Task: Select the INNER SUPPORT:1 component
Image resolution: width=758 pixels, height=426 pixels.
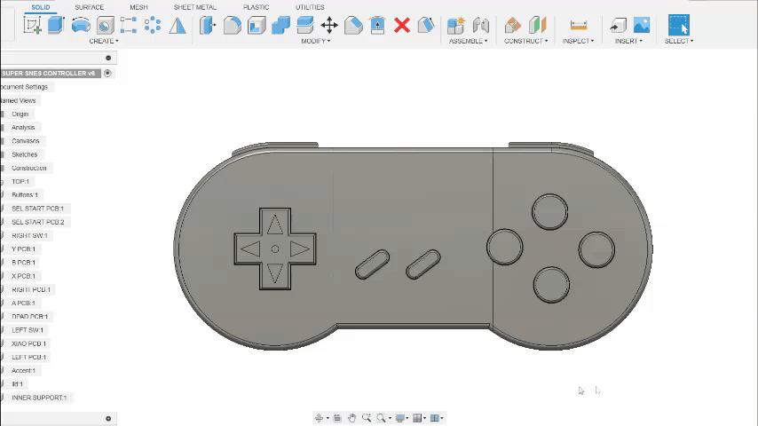Action: pos(39,398)
